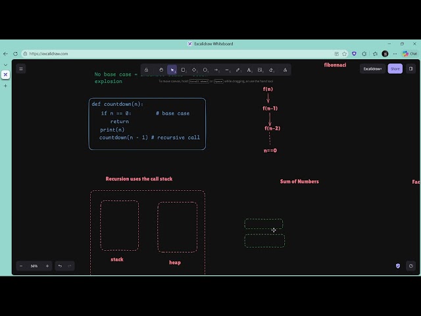The width and height of the screenshot is (421, 316).
Task: Select the Line tool
Action: tap(227, 70)
